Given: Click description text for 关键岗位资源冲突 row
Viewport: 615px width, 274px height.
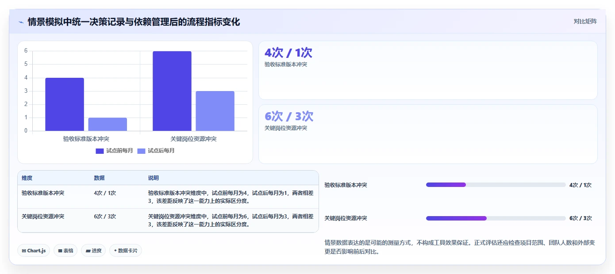Looking at the screenshot, I should pyautogui.click(x=231, y=221).
